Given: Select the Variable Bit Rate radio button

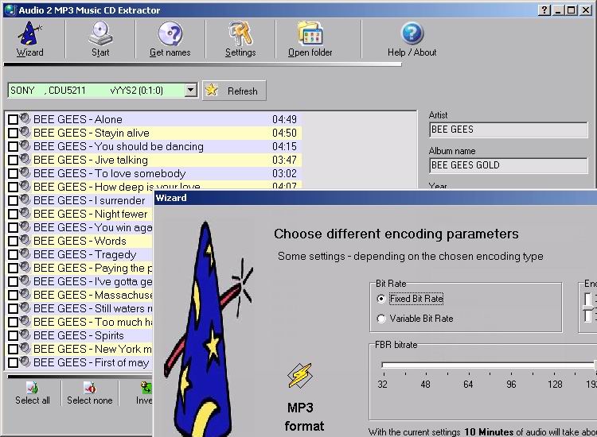Looking at the screenshot, I should pyautogui.click(x=381, y=319).
